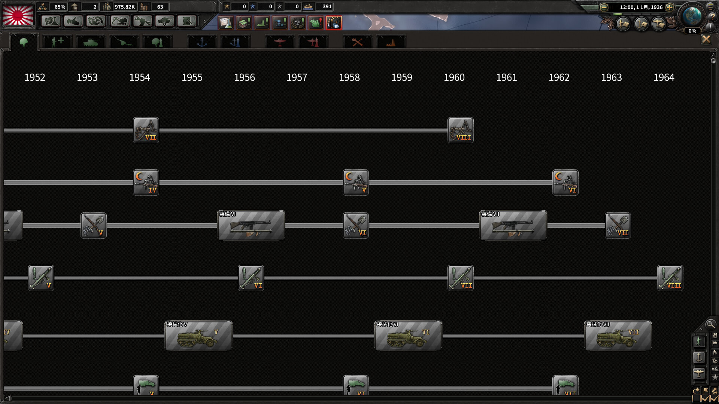Toggle the flag display checkbox
Screen dimensions: 719x404
pos(706,399)
